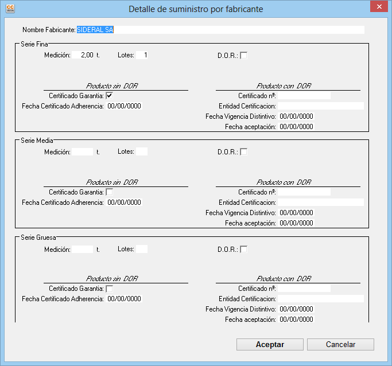
Task: Edit Fecha Certificado Adherencia in Serie Gruesa
Action: click(x=124, y=299)
